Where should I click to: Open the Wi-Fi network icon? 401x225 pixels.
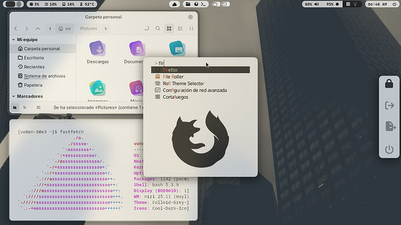[356, 4]
